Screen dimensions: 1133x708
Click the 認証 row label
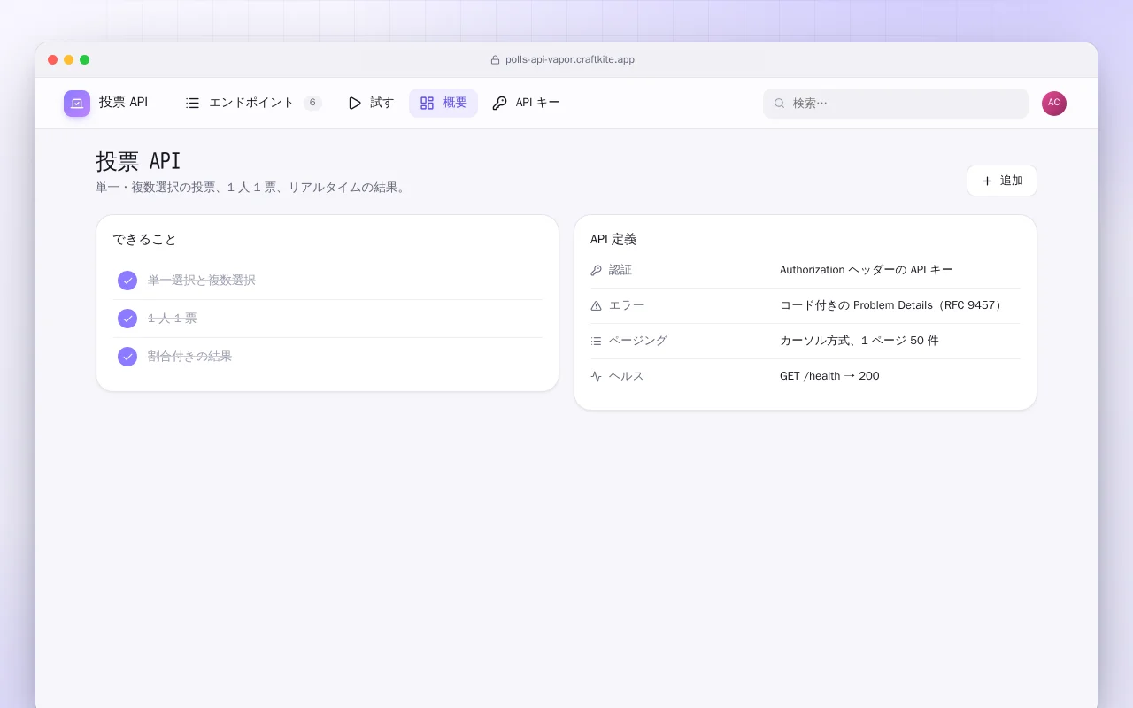click(x=620, y=270)
